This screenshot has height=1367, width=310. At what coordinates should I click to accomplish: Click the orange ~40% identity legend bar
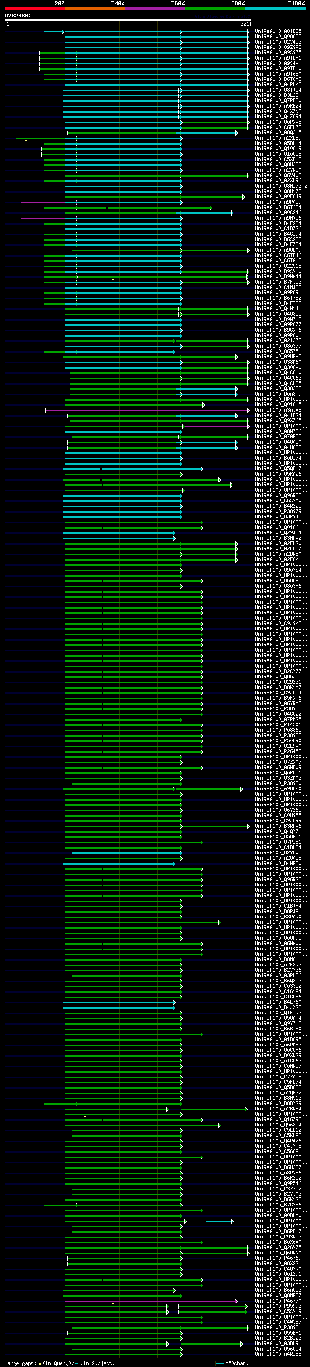pos(95,9)
